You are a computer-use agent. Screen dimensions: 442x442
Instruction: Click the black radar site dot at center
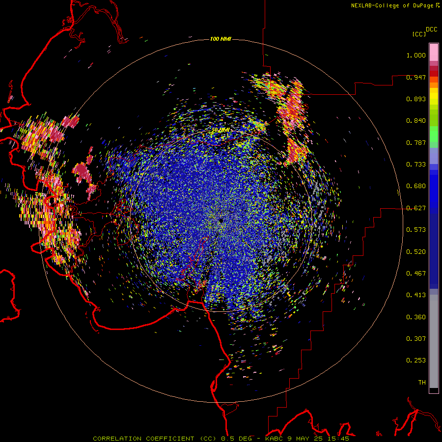[221, 221]
